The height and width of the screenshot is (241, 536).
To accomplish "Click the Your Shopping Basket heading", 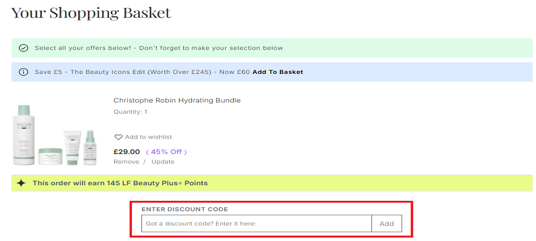I will pyautogui.click(x=91, y=13).
